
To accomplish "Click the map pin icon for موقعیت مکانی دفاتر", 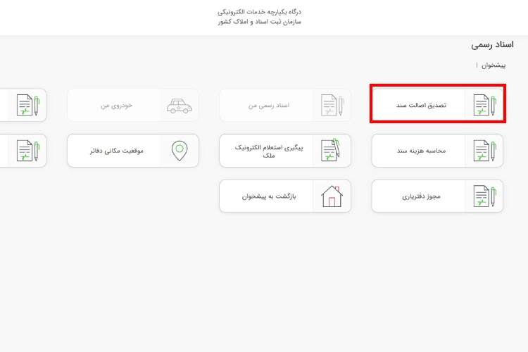I will 180,151.
